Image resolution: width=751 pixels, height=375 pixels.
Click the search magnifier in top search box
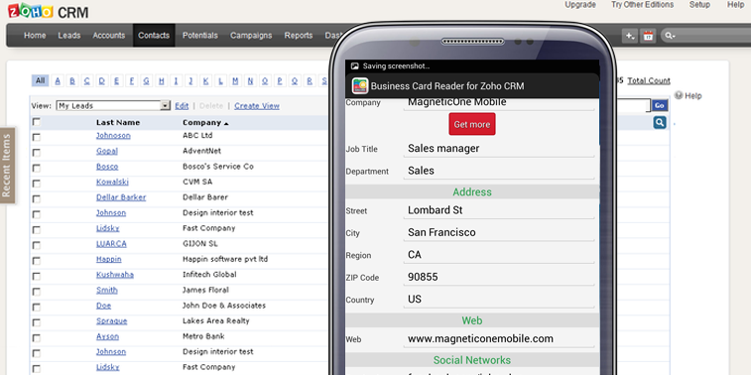(670, 36)
